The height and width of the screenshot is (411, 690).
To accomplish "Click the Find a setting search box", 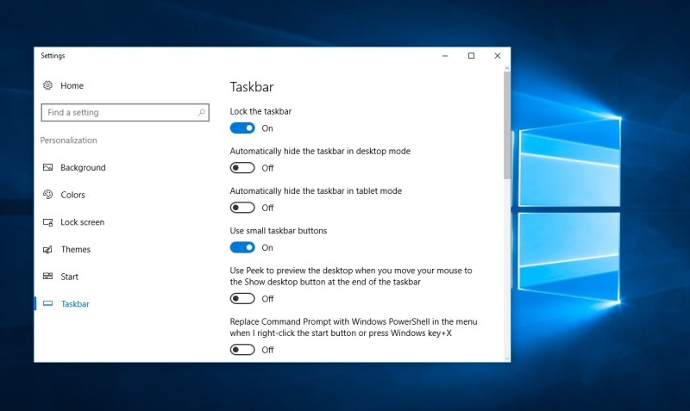I will [x=125, y=113].
